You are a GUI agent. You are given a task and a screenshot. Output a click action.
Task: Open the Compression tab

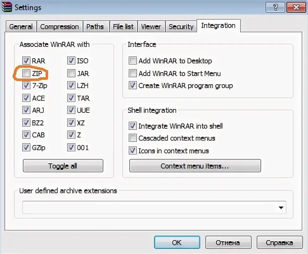point(60,27)
